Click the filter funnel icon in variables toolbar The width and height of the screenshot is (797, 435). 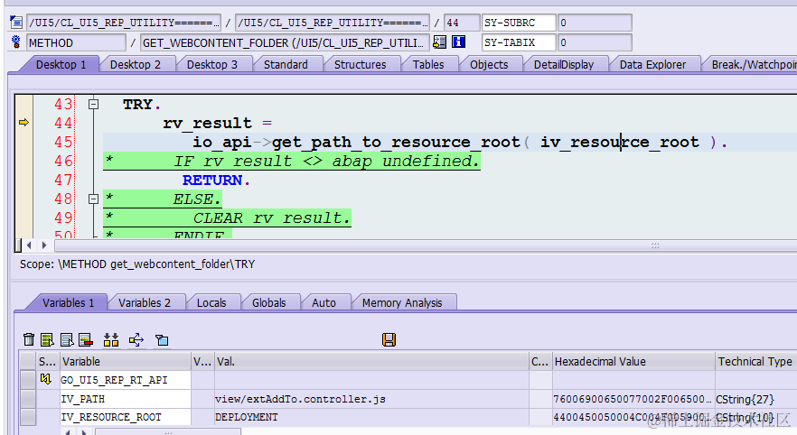[162, 339]
